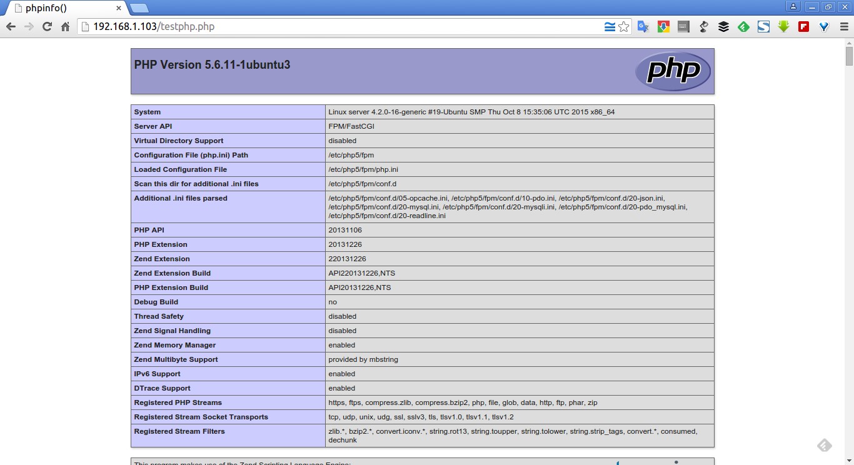Click the 'PHP Version 5.6.11-1ubuntu3' heading
The height and width of the screenshot is (465, 854).
[212, 65]
